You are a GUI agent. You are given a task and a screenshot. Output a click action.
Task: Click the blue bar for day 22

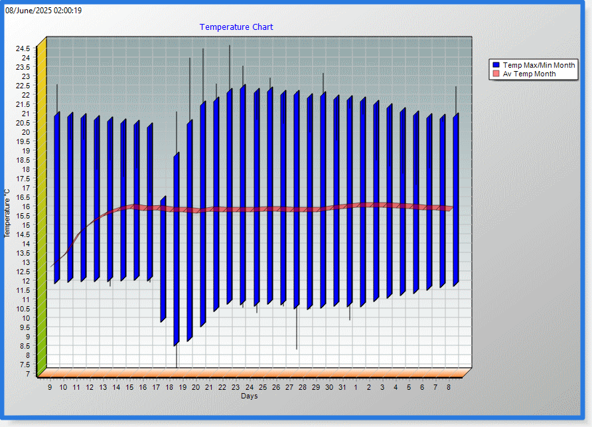click(x=230, y=197)
